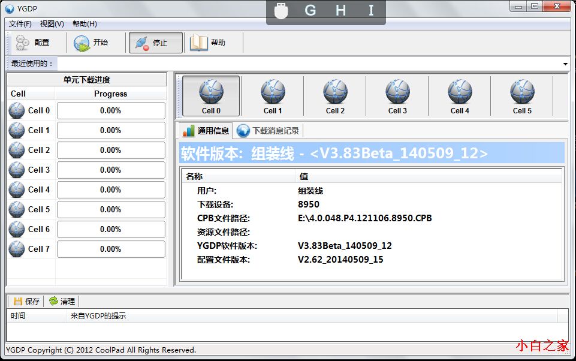Click the 保存 (save) disk icon
The height and width of the screenshot is (361, 576).
tap(17, 302)
